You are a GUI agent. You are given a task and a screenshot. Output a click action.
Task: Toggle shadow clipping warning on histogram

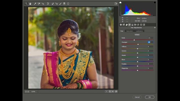pos(120,3)
